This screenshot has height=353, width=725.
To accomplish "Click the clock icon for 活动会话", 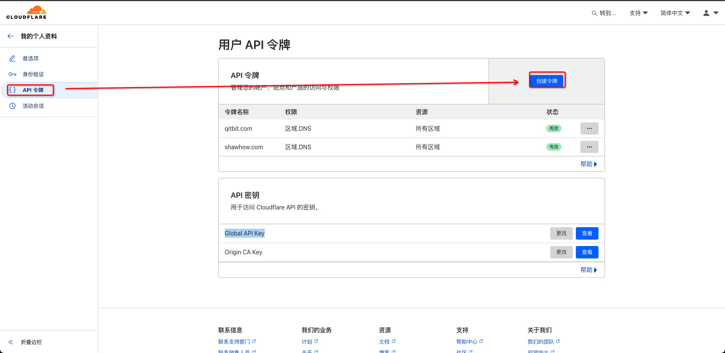I will pyautogui.click(x=12, y=106).
